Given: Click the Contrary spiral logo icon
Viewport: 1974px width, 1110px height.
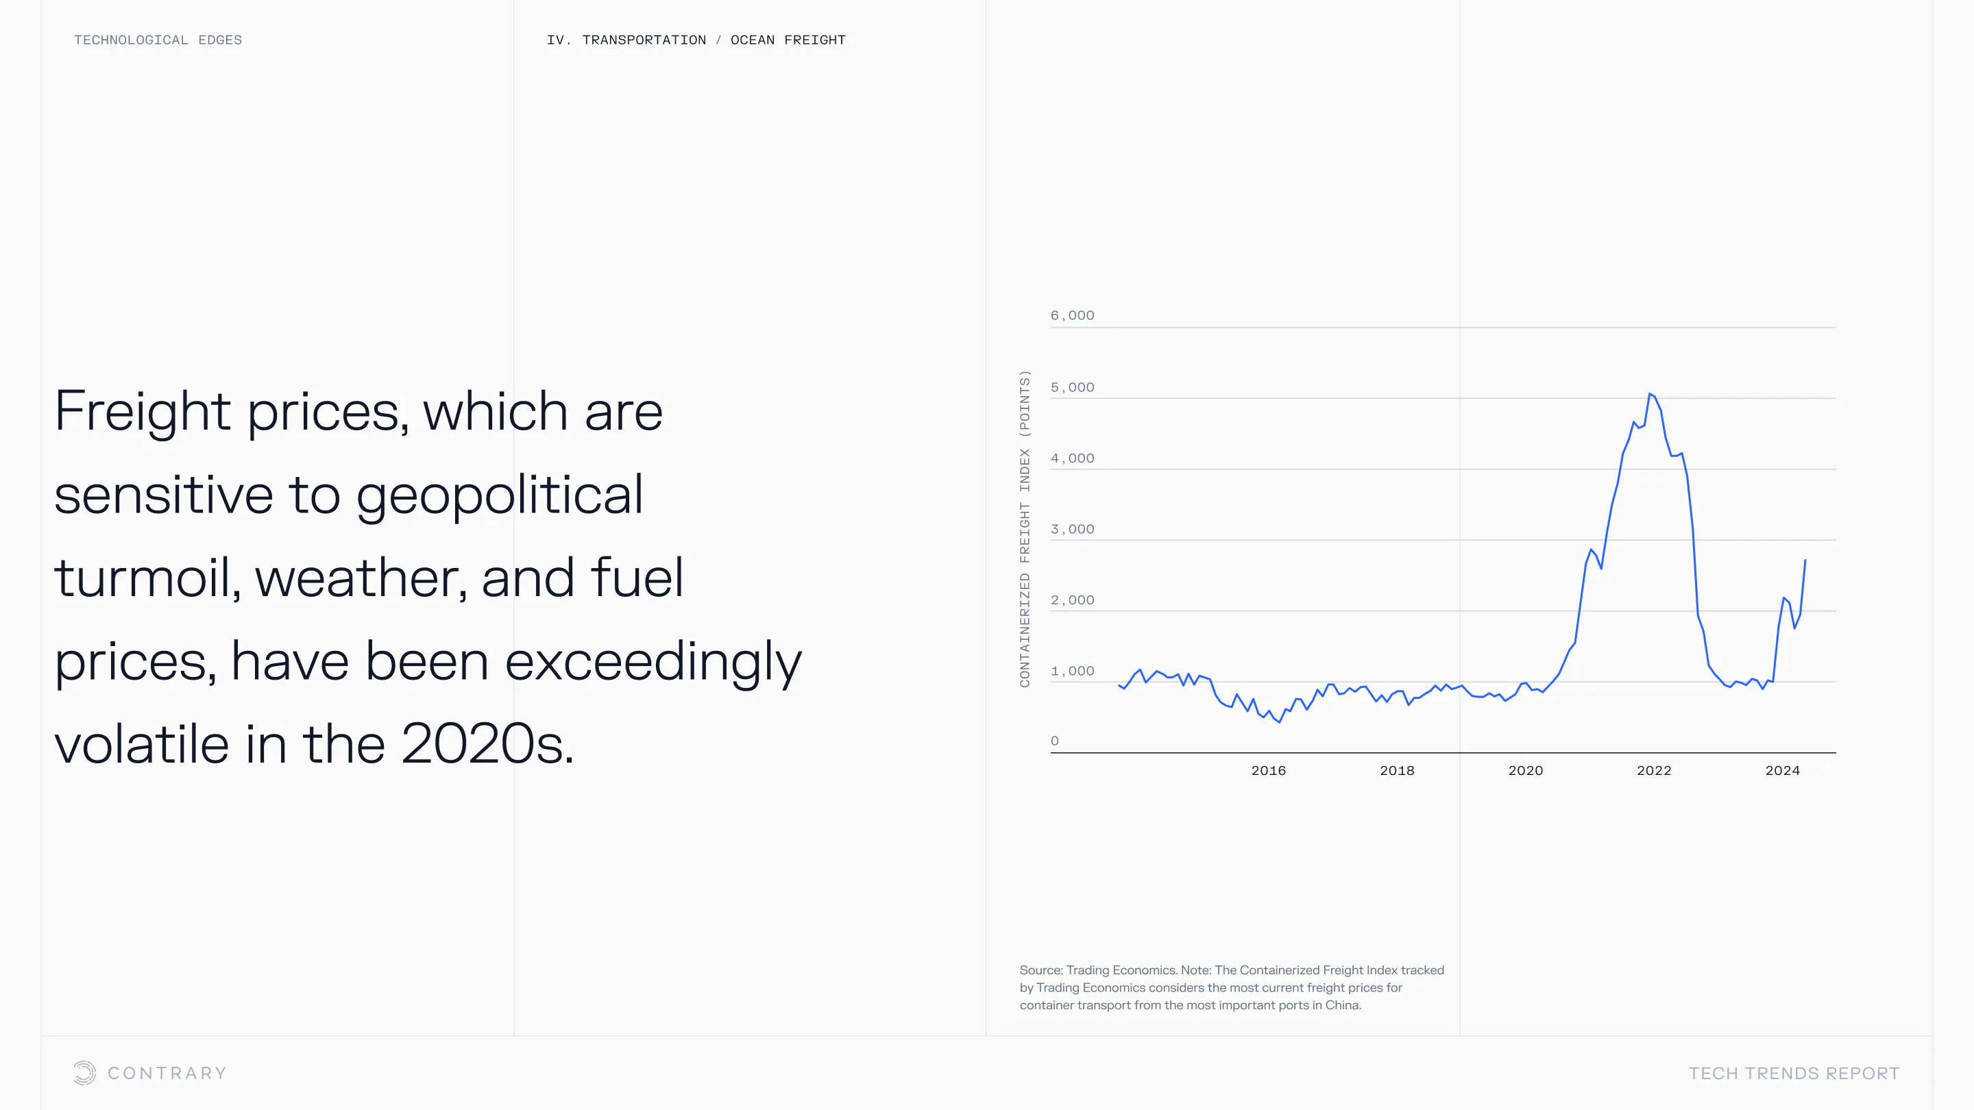Looking at the screenshot, I should (x=84, y=1072).
